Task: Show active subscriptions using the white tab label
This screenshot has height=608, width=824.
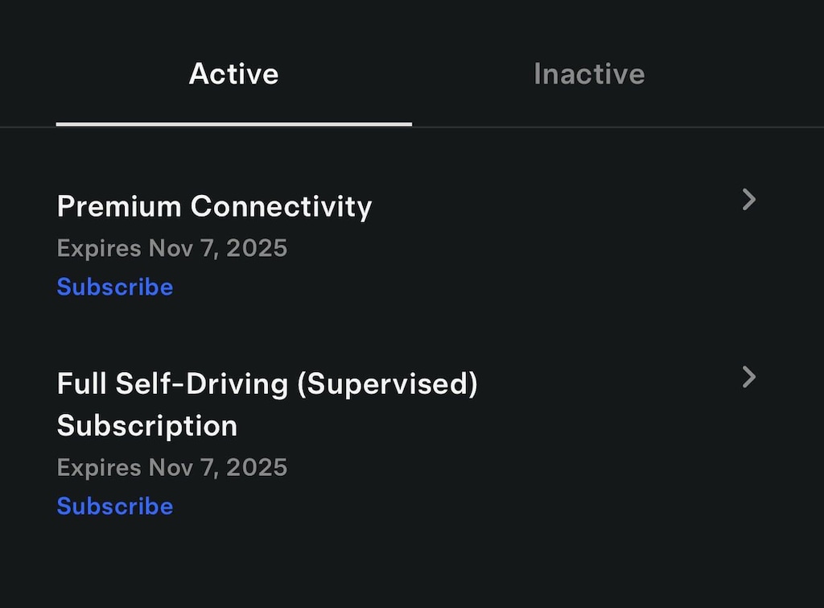Action: [234, 73]
